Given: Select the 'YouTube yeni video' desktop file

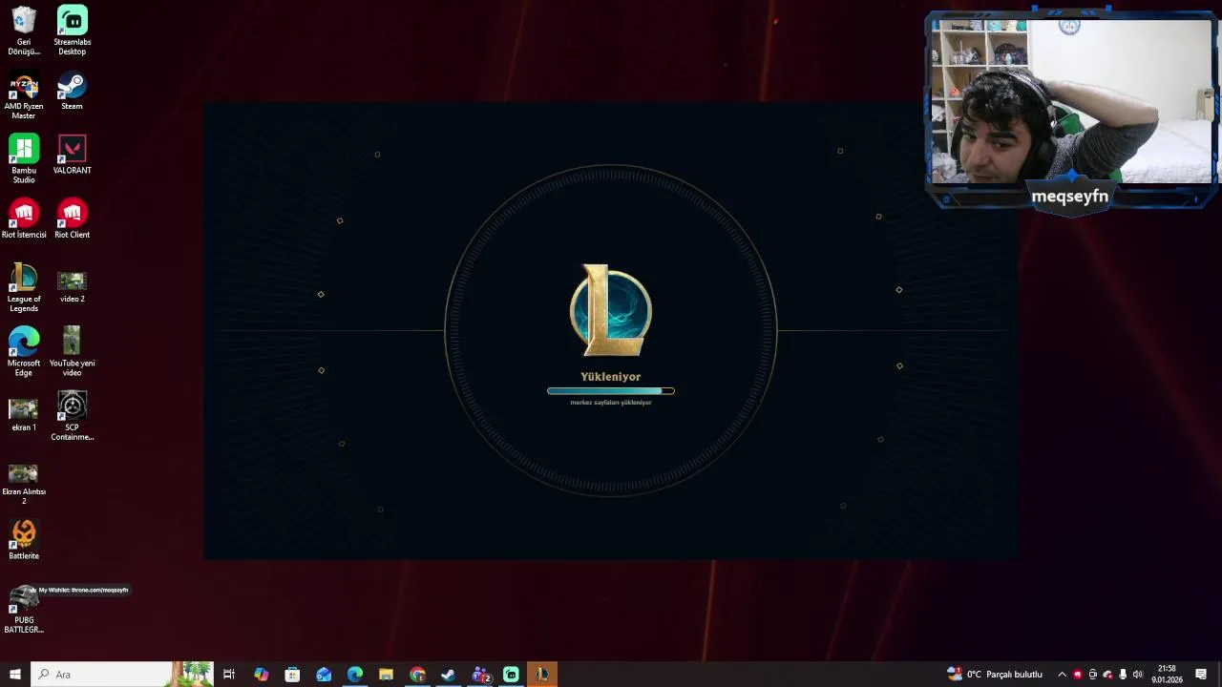Looking at the screenshot, I should click(73, 352).
